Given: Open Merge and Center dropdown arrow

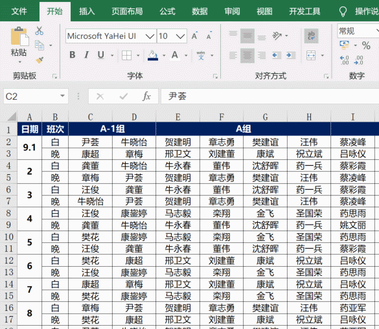Looking at the screenshot, I should click(x=322, y=55).
